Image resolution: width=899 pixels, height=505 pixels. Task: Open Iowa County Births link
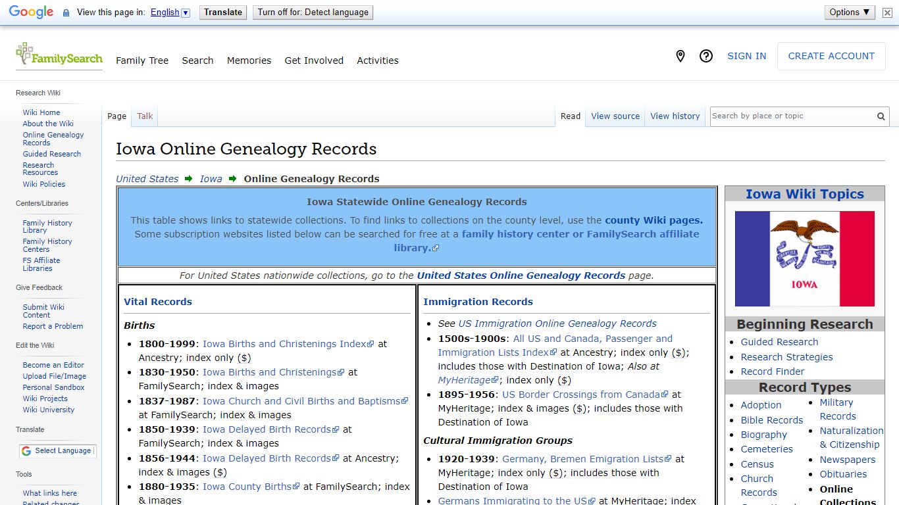click(251, 487)
